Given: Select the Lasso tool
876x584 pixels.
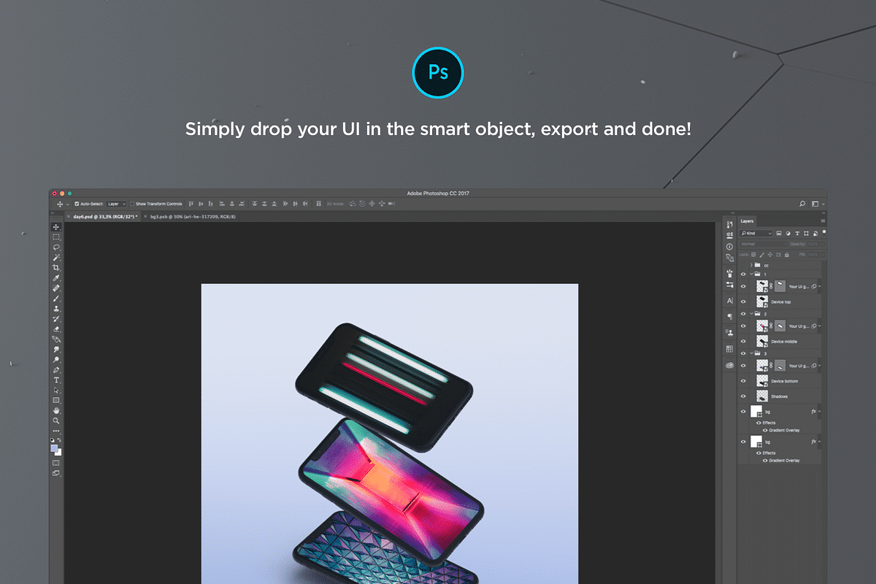Looking at the screenshot, I should 56,247.
